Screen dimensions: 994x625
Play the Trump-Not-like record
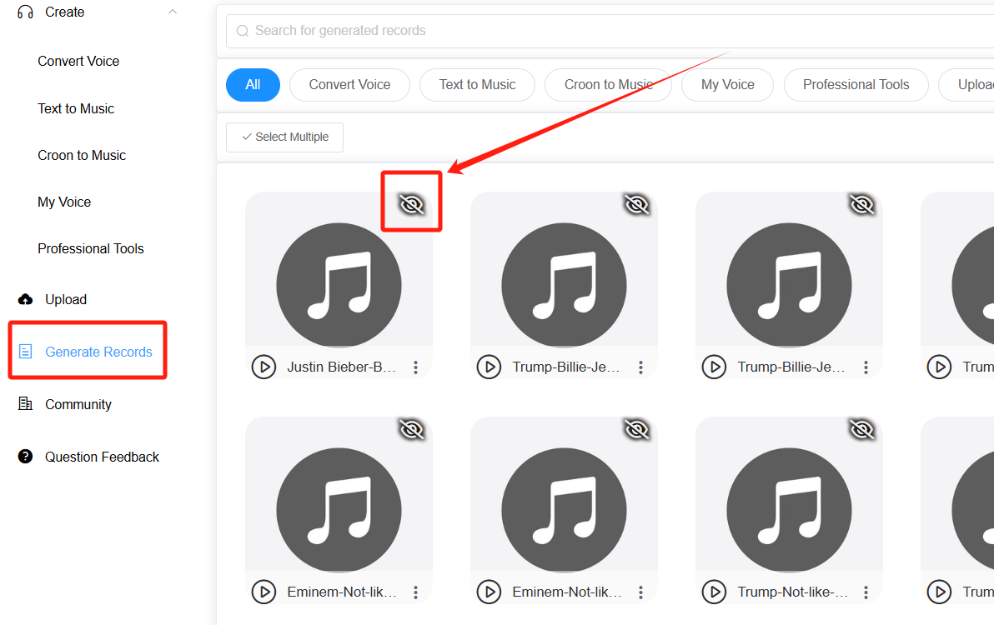714,592
